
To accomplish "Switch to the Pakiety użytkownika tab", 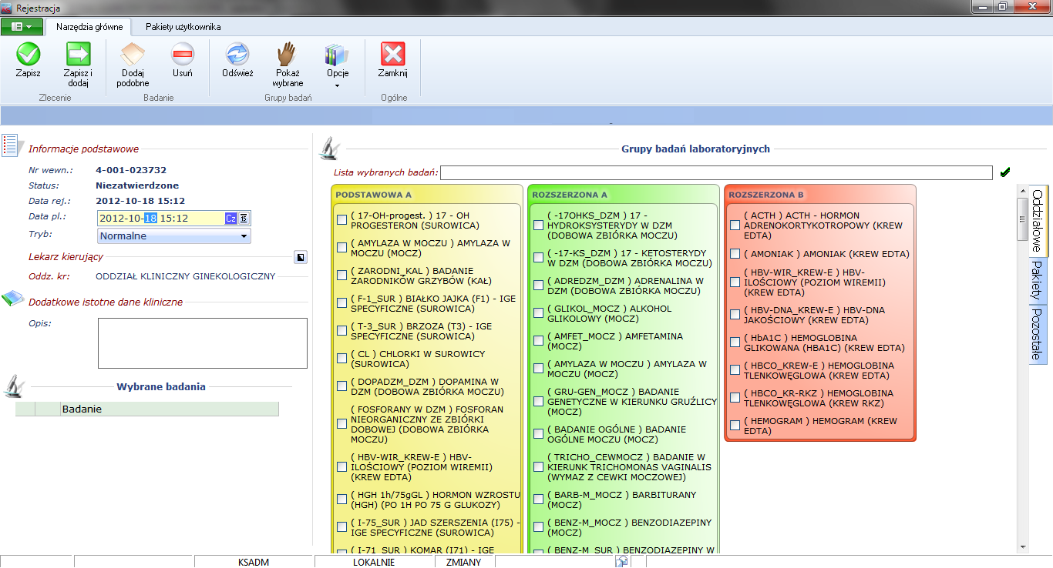I will 183,27.
